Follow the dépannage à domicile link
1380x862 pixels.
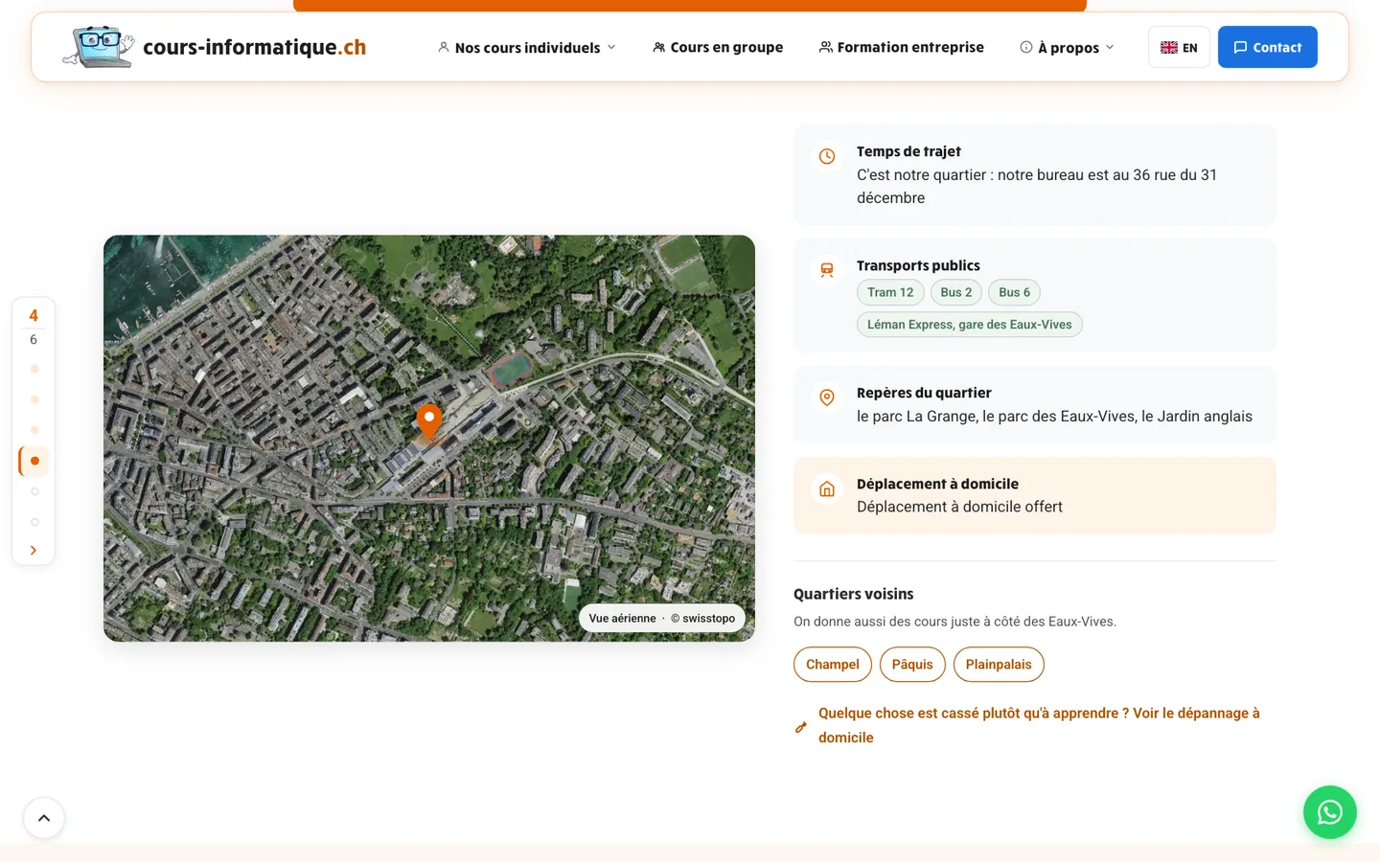pos(1039,725)
